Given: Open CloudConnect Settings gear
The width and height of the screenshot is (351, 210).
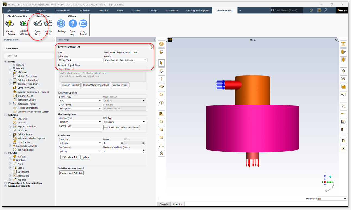Looking at the screenshot, I should 61,24.
